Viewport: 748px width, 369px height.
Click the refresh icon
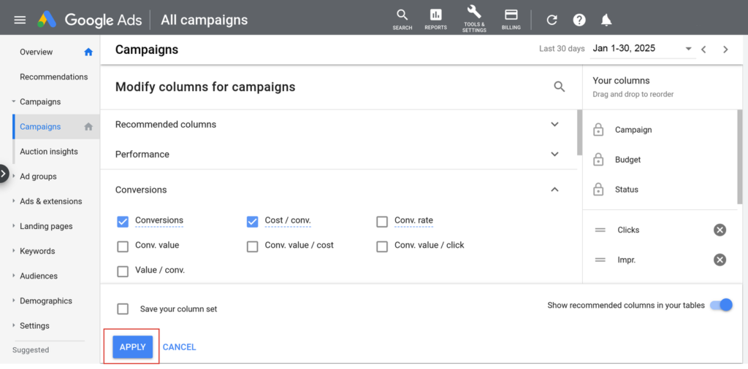point(552,20)
